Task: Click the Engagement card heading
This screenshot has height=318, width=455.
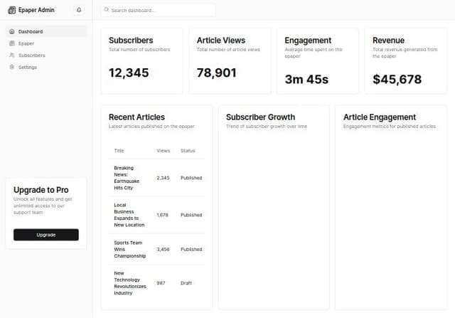Action: 308,41
